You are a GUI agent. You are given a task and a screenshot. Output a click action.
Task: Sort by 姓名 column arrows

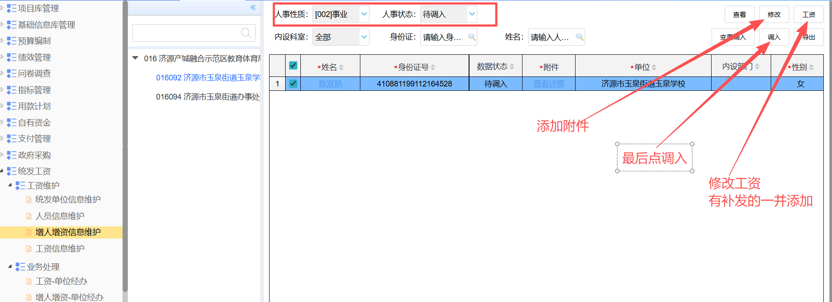point(341,67)
